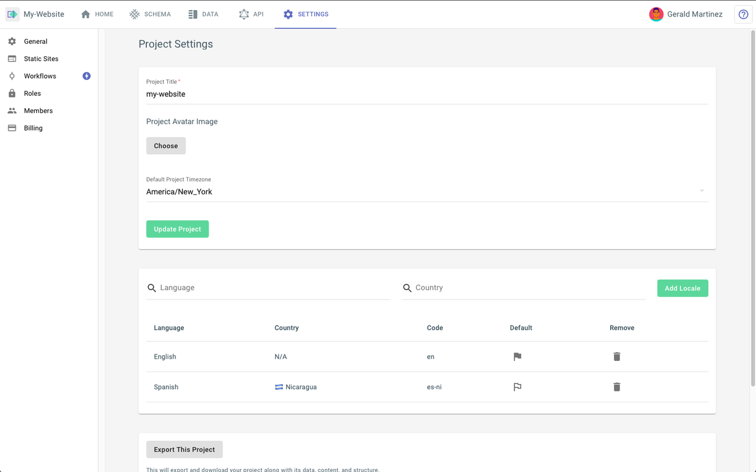Open the Schema tab
Viewport: 756px width, 472px height.
151,14
